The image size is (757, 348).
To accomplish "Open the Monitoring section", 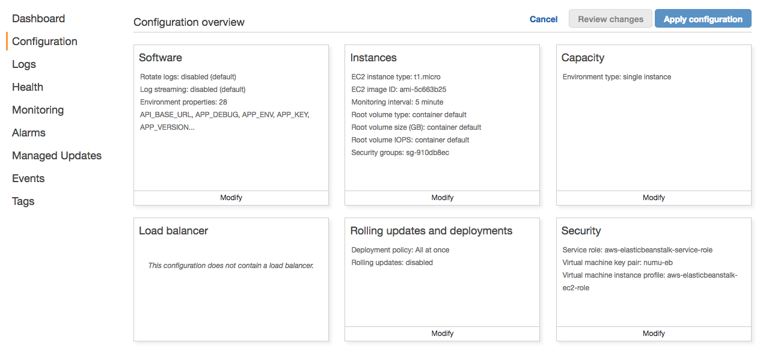I will point(38,110).
